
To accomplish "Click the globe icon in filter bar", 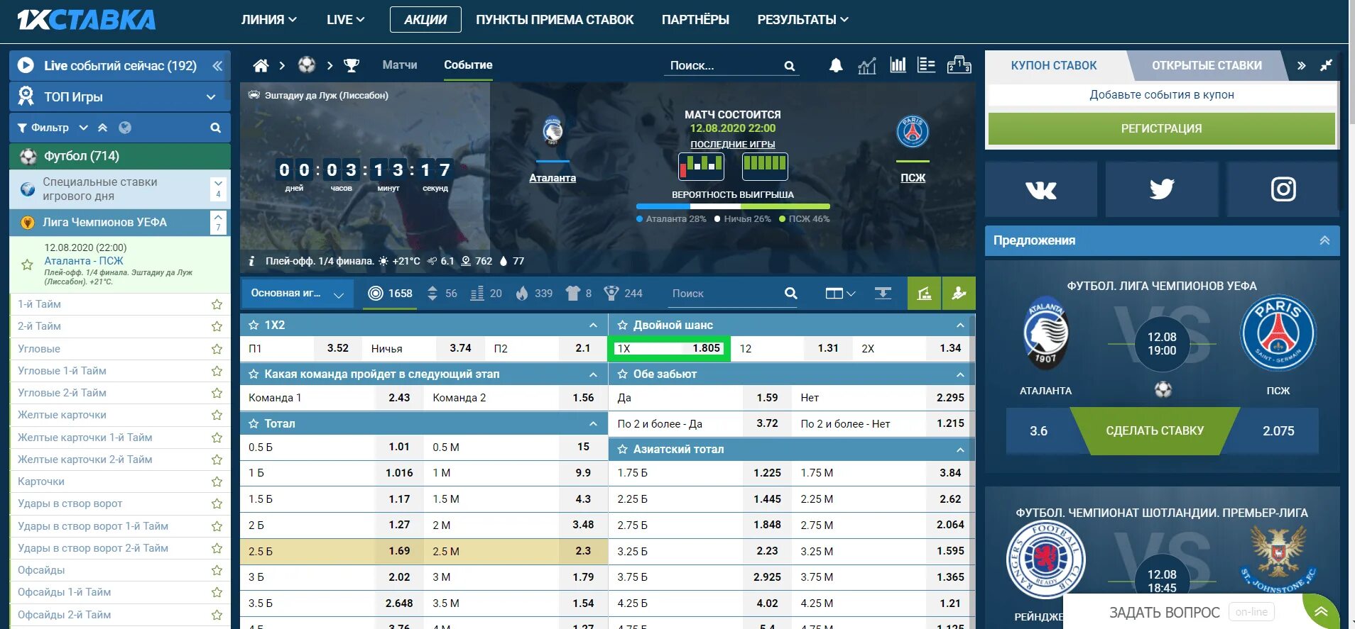I will point(125,128).
